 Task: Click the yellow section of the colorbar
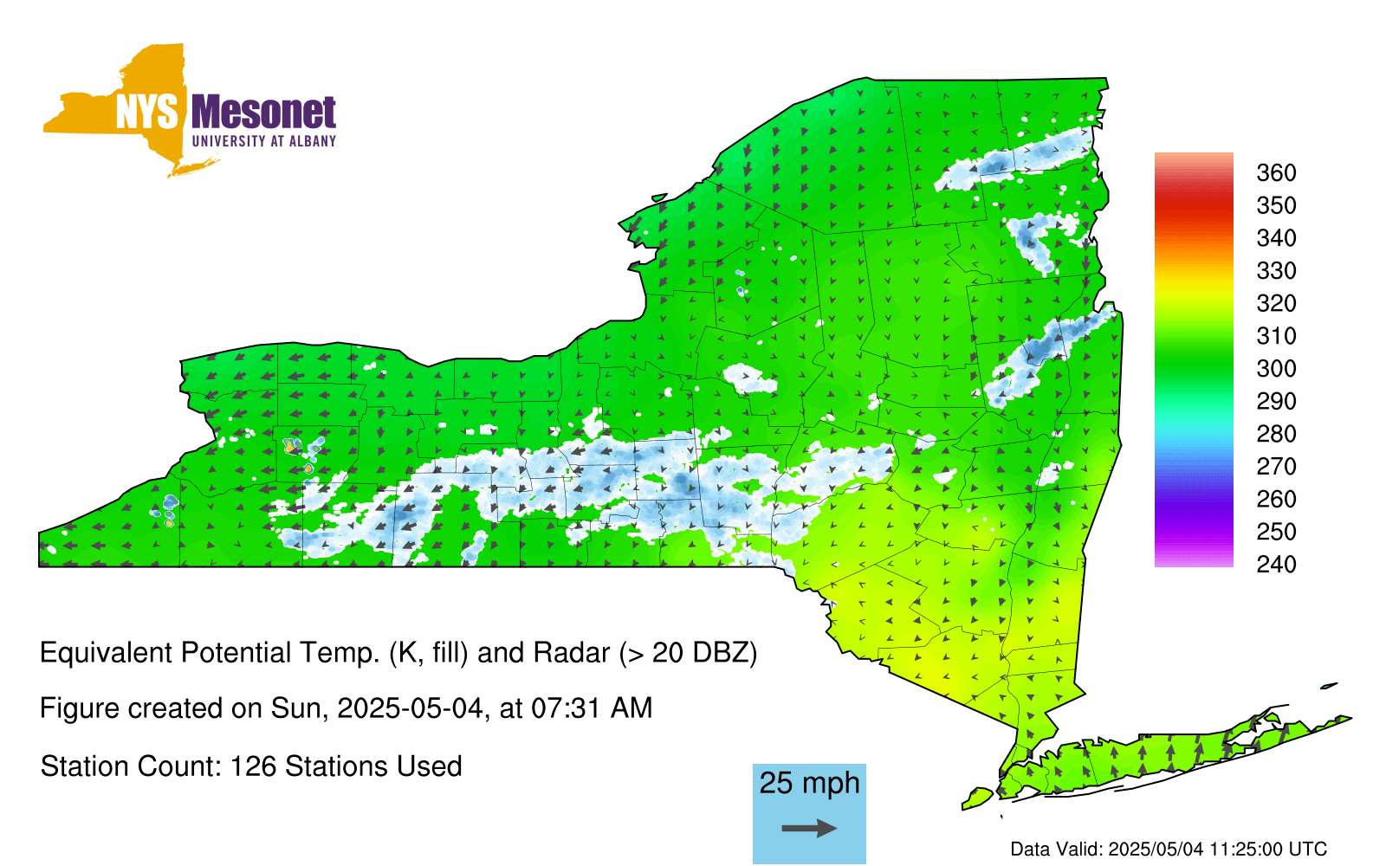[1194, 293]
